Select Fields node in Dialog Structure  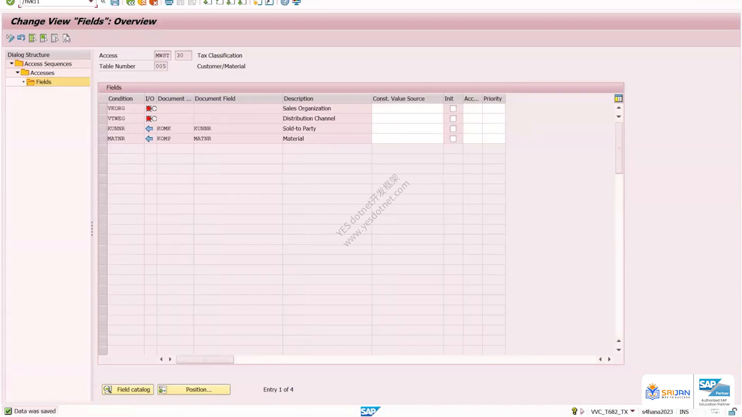44,82
